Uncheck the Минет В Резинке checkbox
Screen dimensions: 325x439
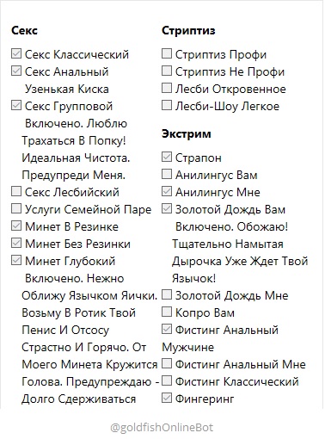click(x=16, y=226)
